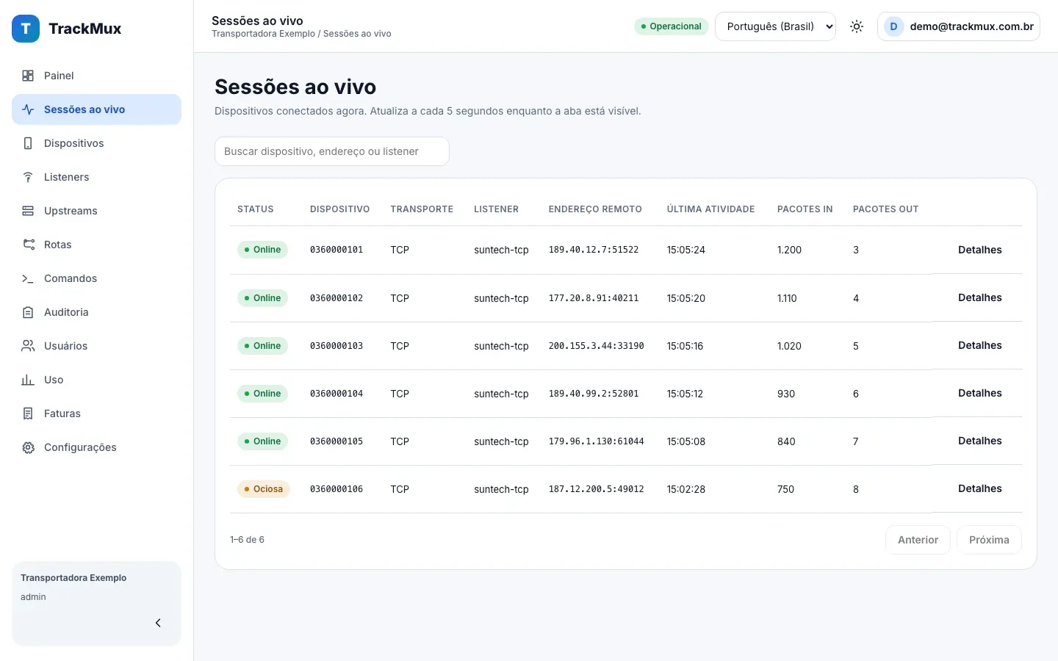Click the Comandos terminal icon
1058x661 pixels.
pyautogui.click(x=28, y=278)
